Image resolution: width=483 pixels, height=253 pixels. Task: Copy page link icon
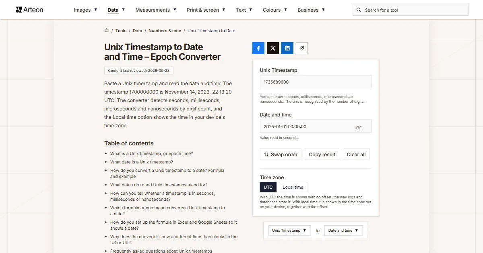coord(302,48)
